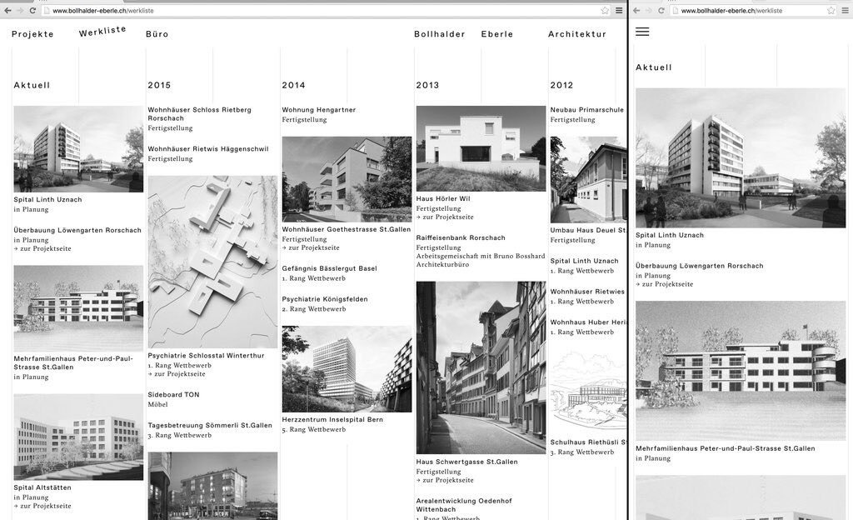Click the '2013' year heading
The height and width of the screenshot is (520, 853).
pos(427,85)
